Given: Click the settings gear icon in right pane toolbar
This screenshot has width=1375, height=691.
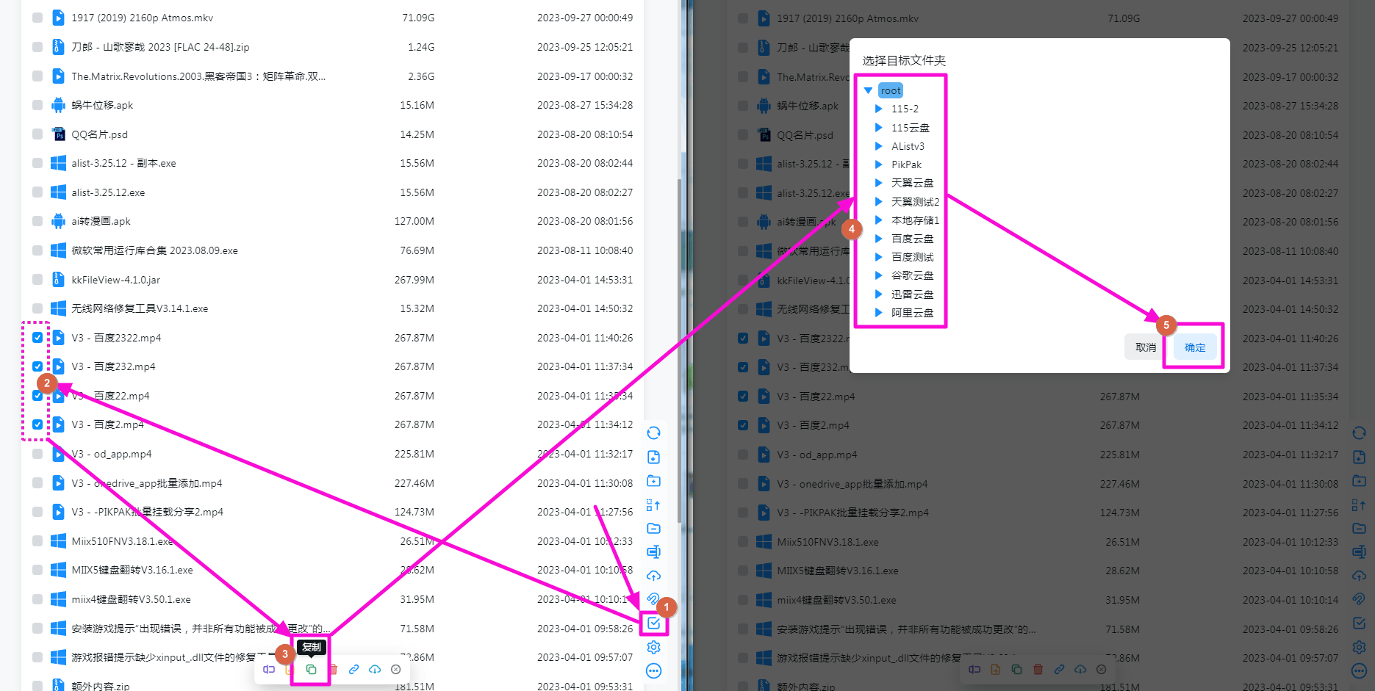Looking at the screenshot, I should click(1359, 647).
